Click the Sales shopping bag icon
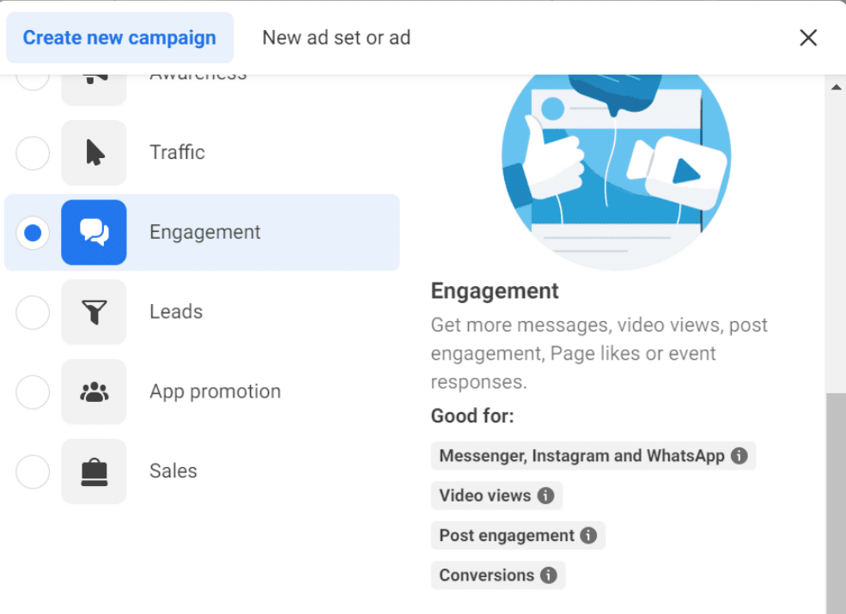Screen dimensions: 846x614 94,471
